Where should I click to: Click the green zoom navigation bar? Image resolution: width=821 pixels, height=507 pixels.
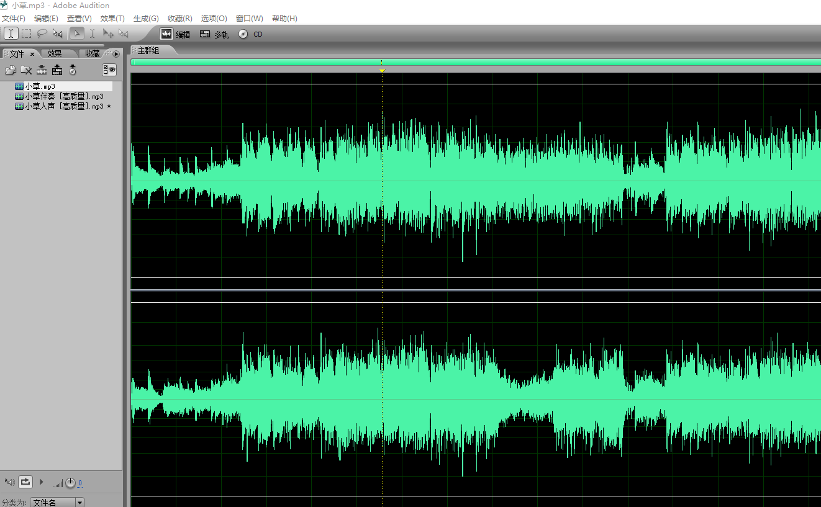(476, 62)
